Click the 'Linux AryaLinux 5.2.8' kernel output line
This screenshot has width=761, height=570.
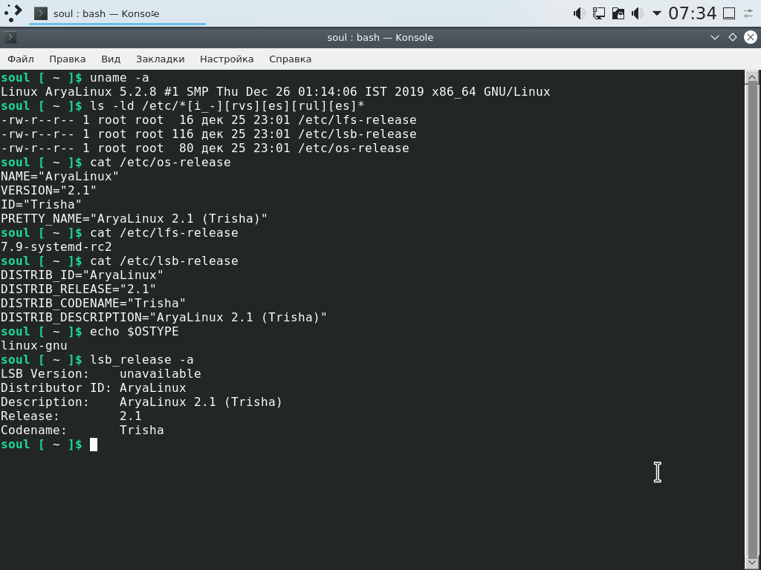pos(275,91)
